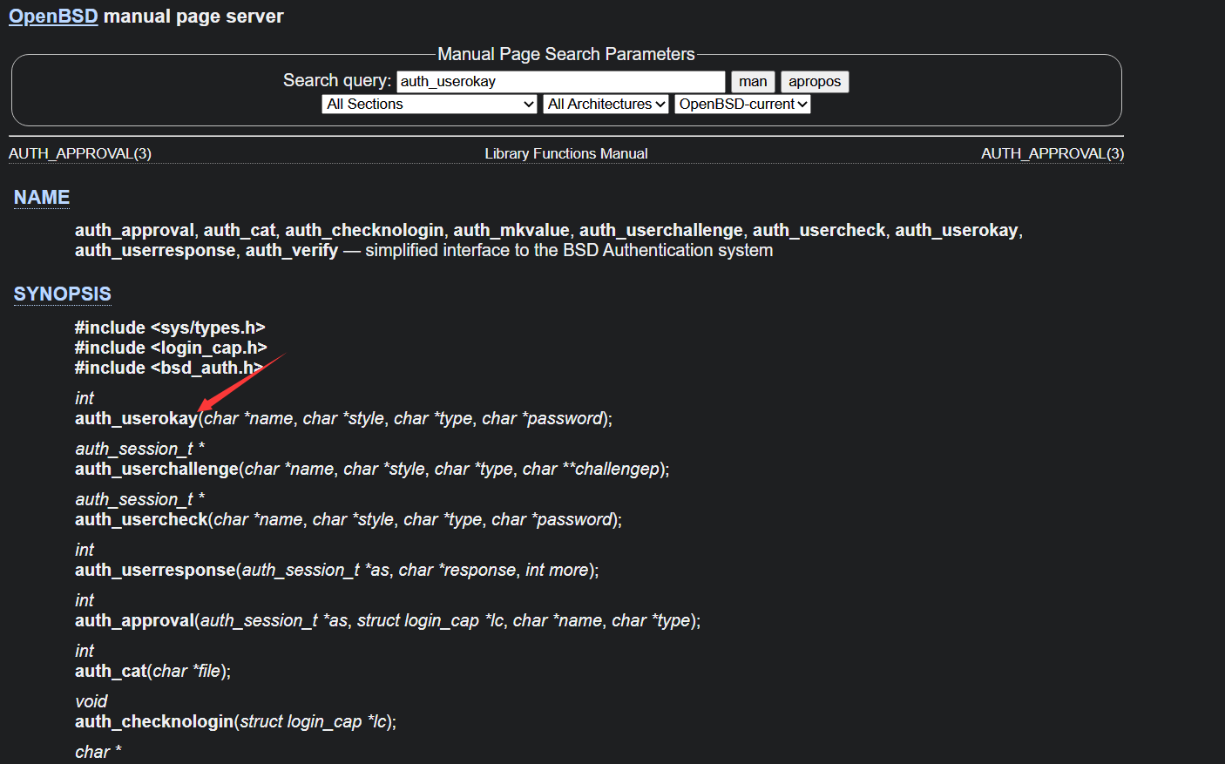Viewport: 1225px width, 764px height.
Task: Jump to the NAME section heading
Action: (x=42, y=198)
